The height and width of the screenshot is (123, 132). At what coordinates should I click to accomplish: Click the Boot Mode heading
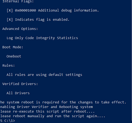pos(13,47)
